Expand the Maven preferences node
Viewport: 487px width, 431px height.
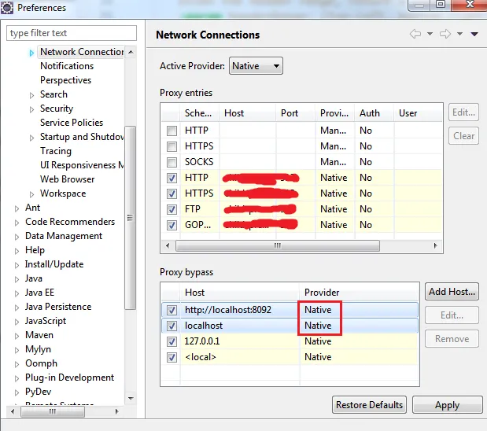coord(17,336)
